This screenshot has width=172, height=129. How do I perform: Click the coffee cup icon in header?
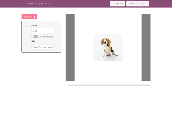pos(130,4)
